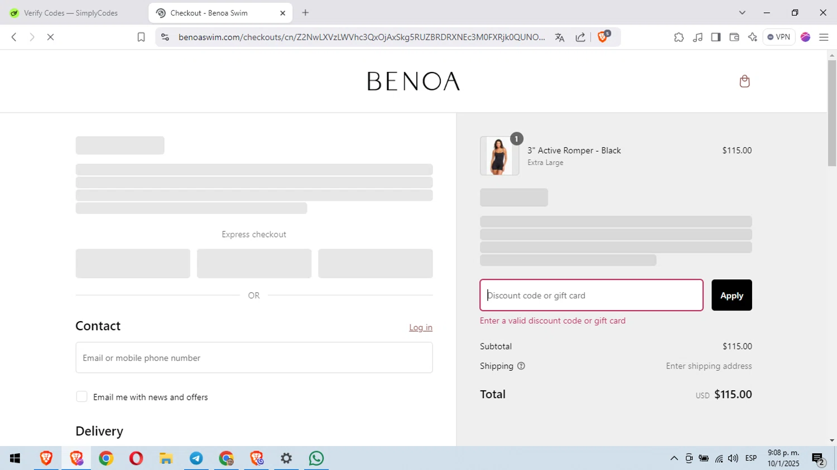Image resolution: width=837 pixels, height=470 pixels.
Task: Go back to previous page
Action: click(x=14, y=37)
